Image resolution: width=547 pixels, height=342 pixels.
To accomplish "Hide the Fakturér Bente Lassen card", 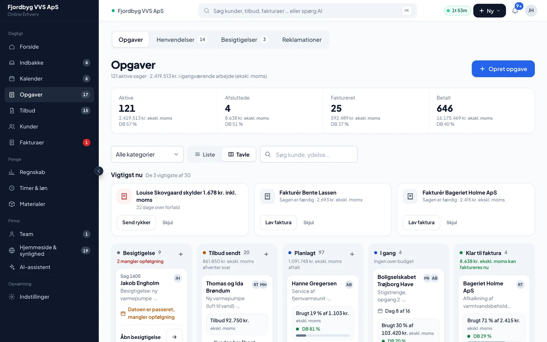I will coord(309,222).
